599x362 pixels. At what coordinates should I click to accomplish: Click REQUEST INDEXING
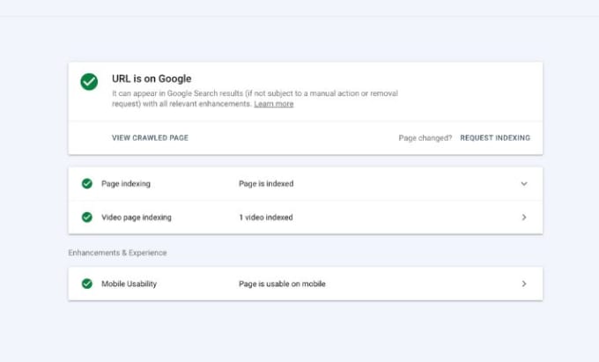coord(495,138)
